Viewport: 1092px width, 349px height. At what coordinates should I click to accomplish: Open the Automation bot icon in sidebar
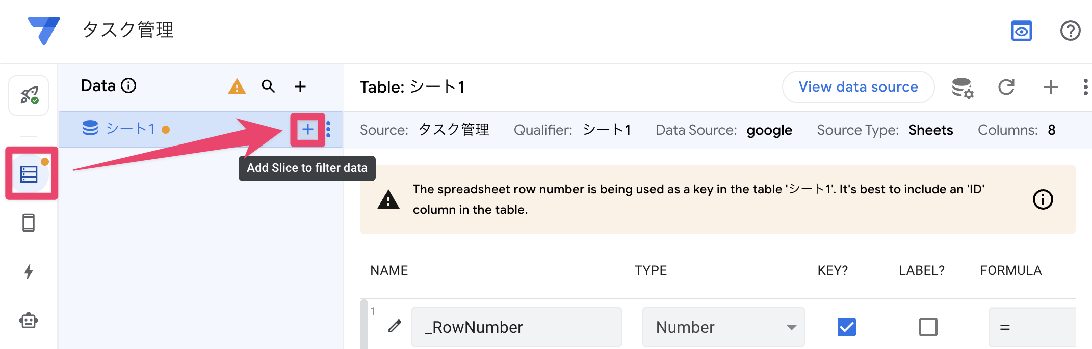tap(29, 321)
